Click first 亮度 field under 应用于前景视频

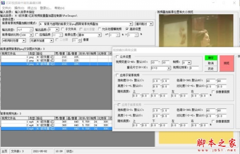pos(156,116)
